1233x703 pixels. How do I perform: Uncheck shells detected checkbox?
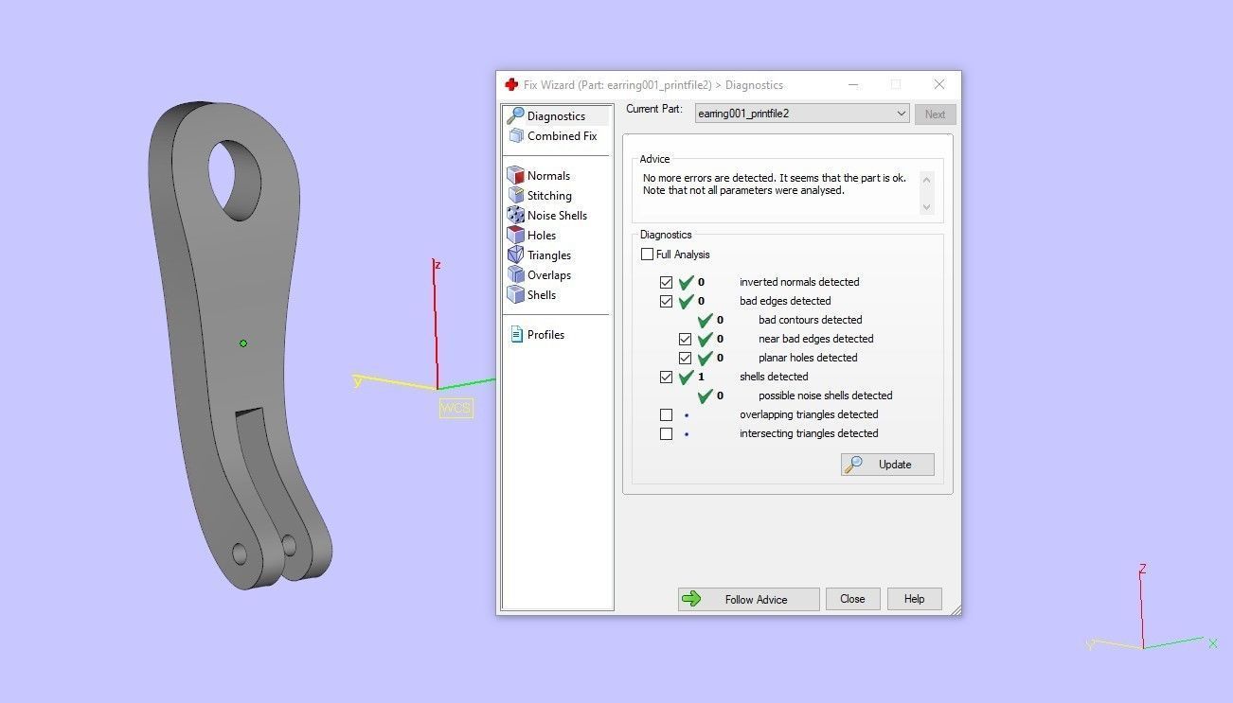pyautogui.click(x=666, y=377)
